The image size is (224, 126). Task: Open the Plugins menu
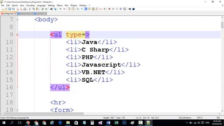click(x=74, y=6)
